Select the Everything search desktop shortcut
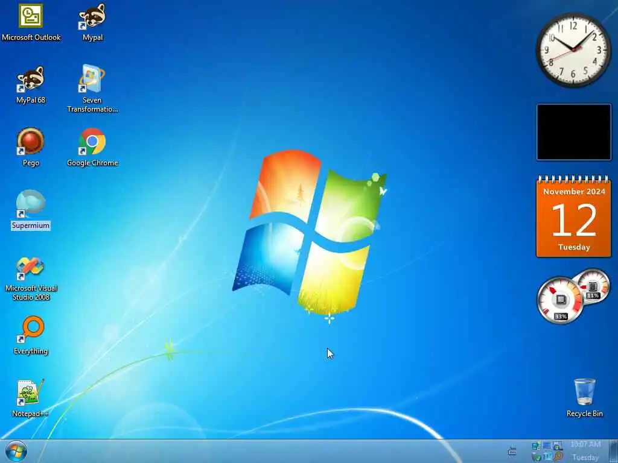The width and height of the screenshot is (618, 463). point(31,335)
